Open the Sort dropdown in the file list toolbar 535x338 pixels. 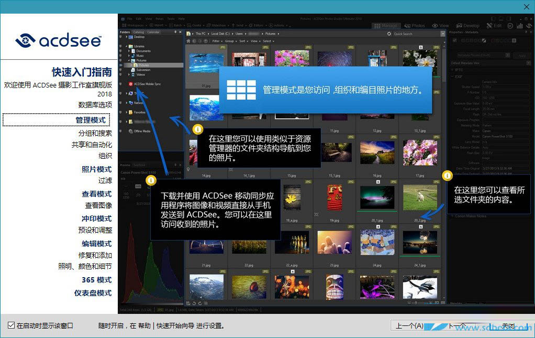(x=243, y=41)
